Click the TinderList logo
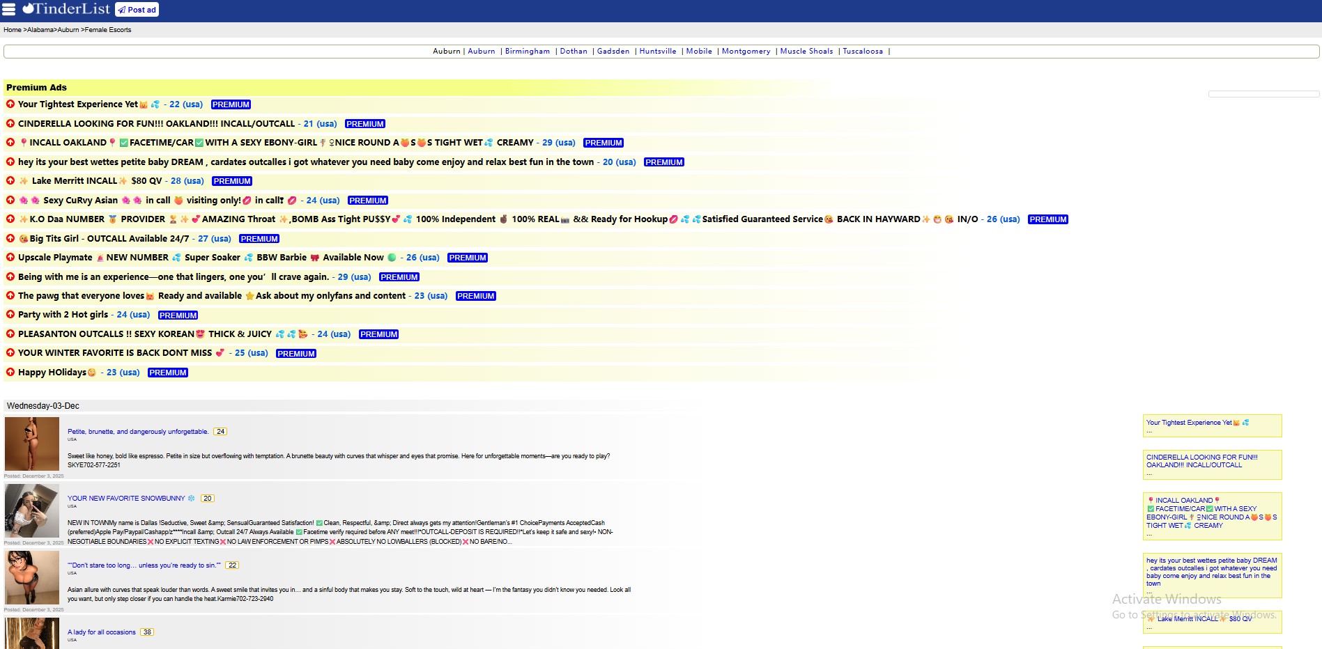This screenshot has width=1322, height=649. click(x=66, y=9)
